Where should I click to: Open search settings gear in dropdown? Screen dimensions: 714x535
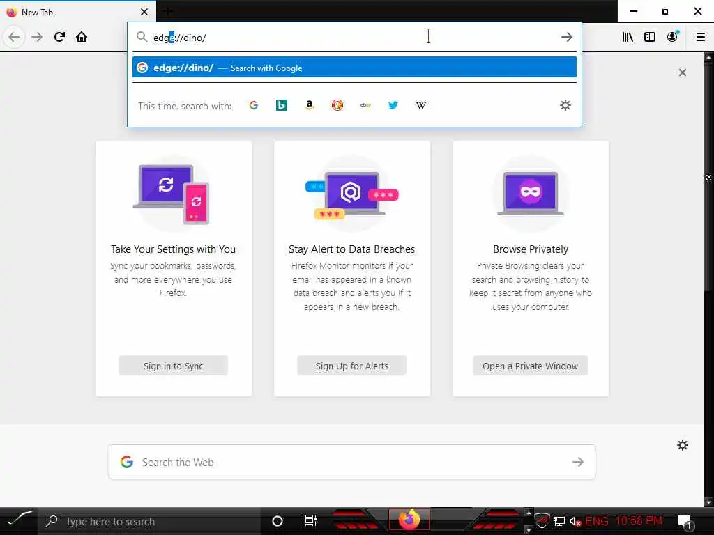(565, 106)
